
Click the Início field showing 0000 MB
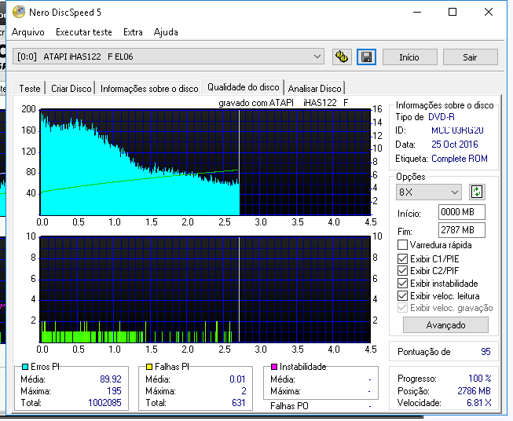(x=462, y=212)
